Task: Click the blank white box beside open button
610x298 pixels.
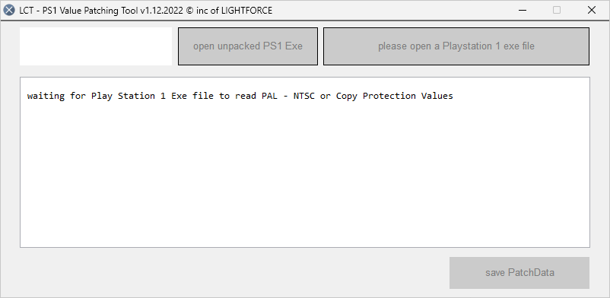Action: pos(96,46)
